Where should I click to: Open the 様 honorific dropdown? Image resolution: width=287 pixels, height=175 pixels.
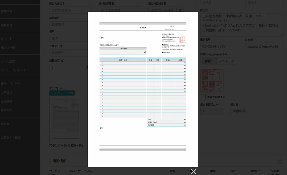point(181,10)
